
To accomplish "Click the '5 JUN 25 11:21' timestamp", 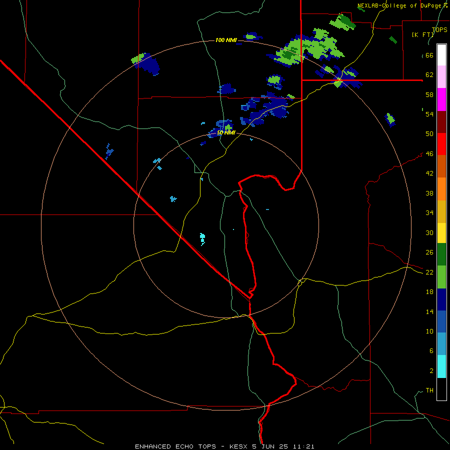I will (283, 446).
